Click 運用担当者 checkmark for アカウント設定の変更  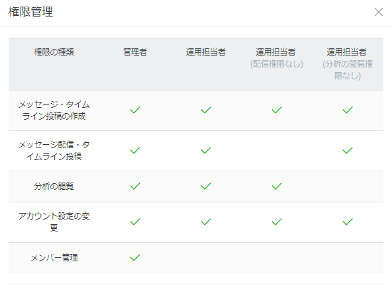tap(206, 222)
